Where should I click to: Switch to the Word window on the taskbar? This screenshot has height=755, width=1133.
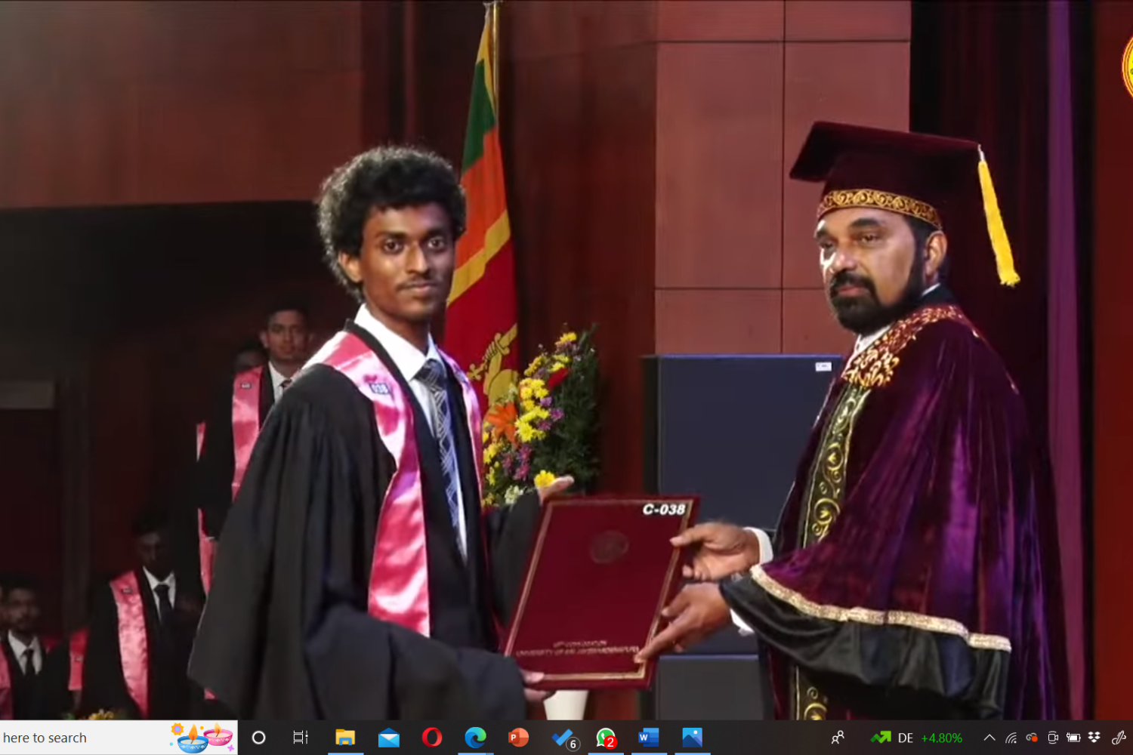click(x=649, y=738)
